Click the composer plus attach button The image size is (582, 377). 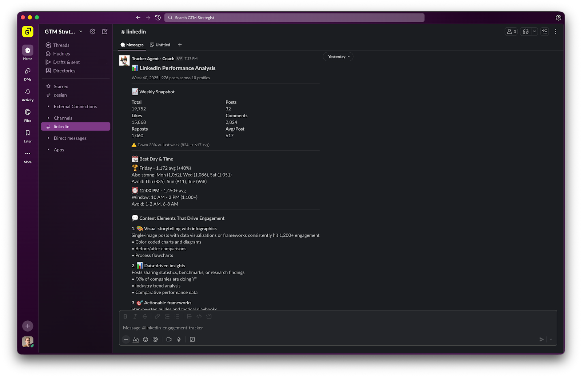click(126, 339)
